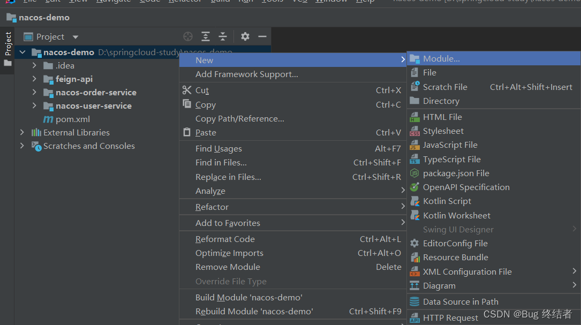
Task: Expand Diagram submenu arrow
Action: (575, 285)
